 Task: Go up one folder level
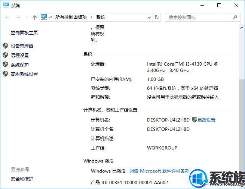click(34, 17)
